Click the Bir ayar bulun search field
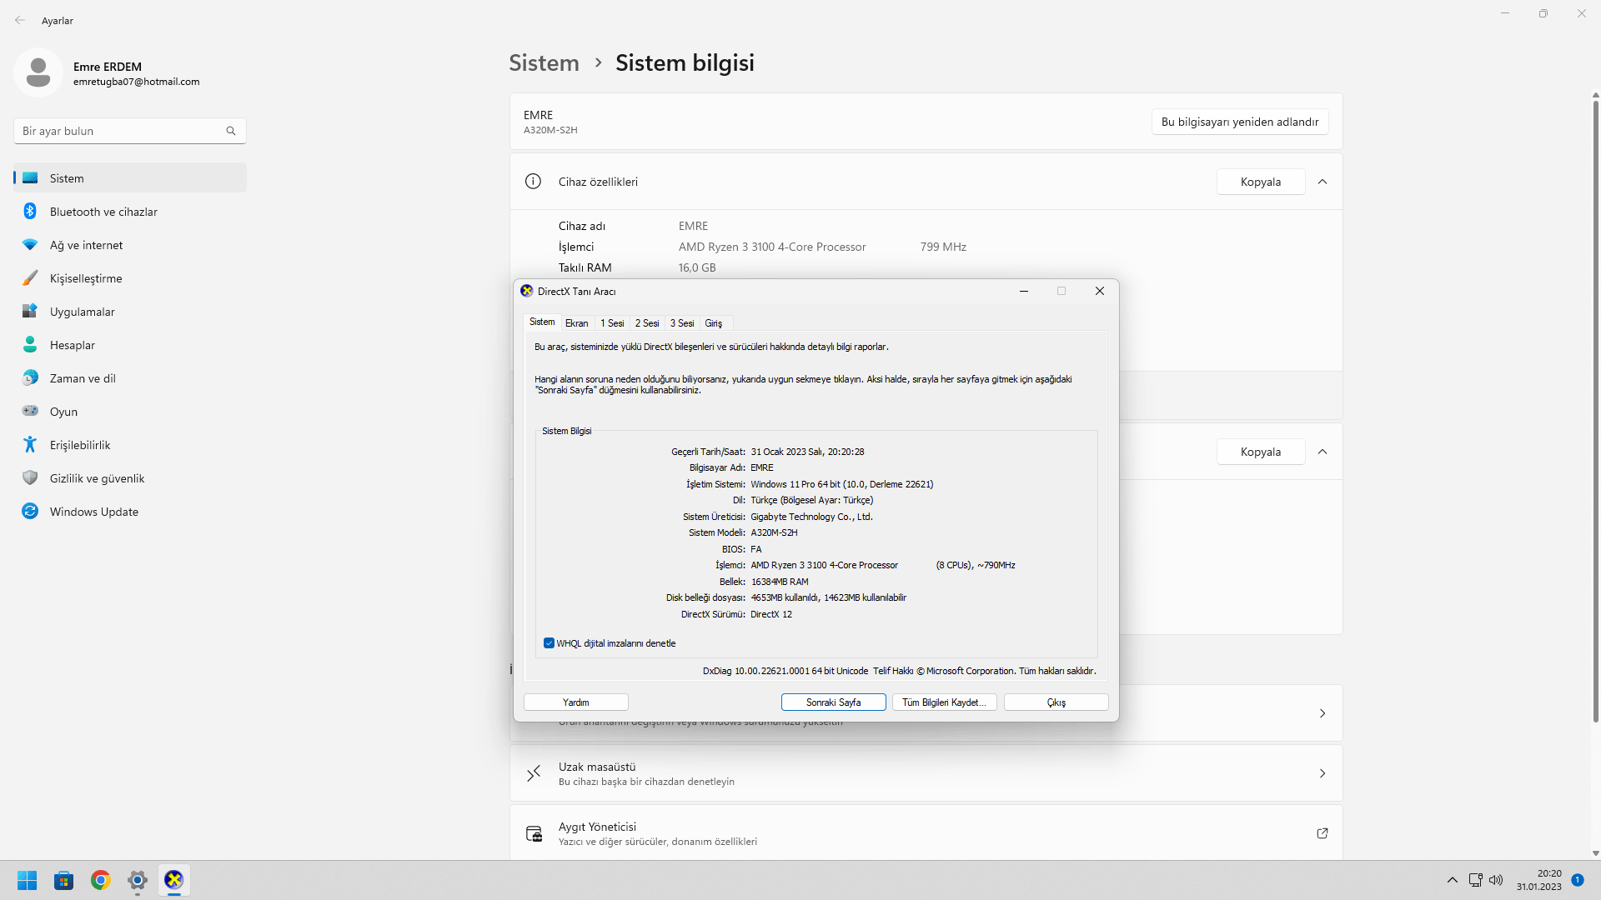This screenshot has height=900, width=1601. pos(121,131)
